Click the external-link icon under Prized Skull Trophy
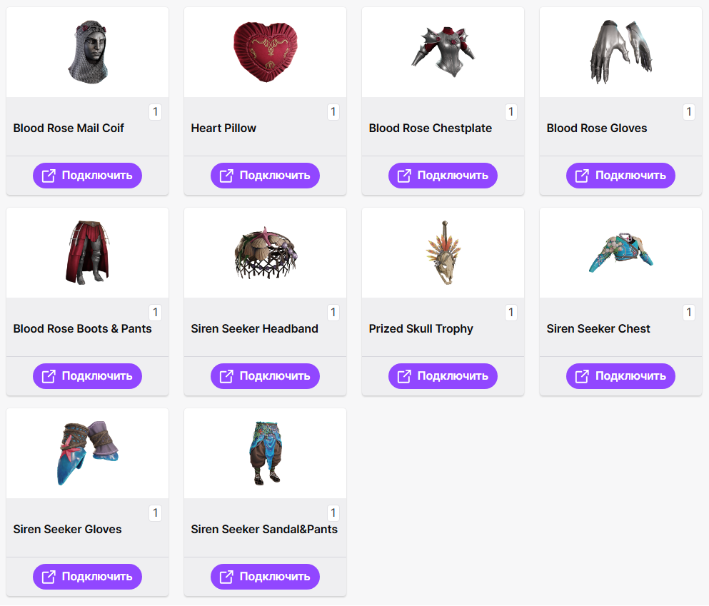709x606 pixels. [x=404, y=376]
